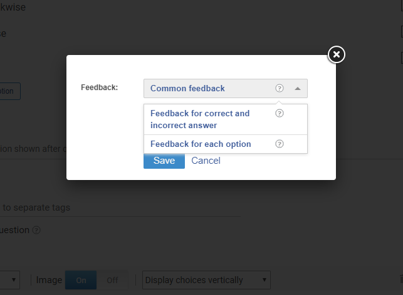Click help icon for correct and incorrect answer feedback
Image resolution: width=403 pixels, height=295 pixels.
(x=280, y=114)
